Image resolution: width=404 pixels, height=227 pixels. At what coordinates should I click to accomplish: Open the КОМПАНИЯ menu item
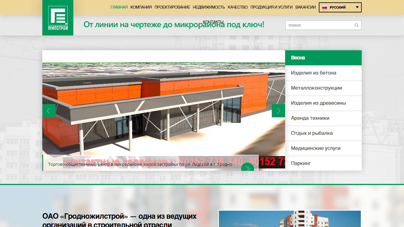(x=141, y=7)
